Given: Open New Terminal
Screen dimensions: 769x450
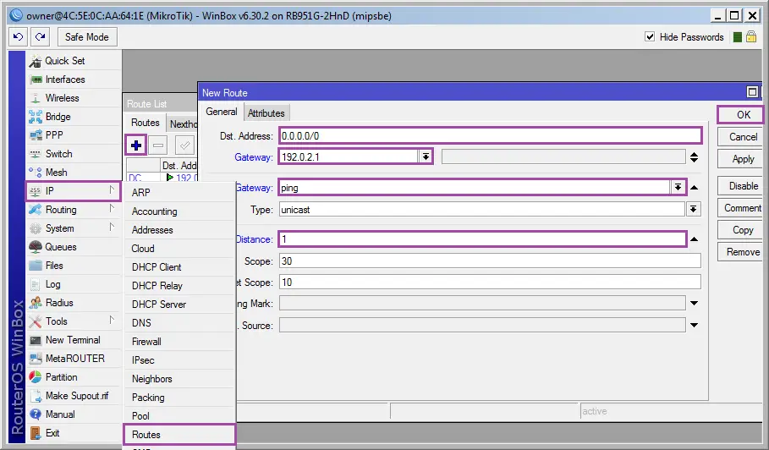Looking at the screenshot, I should [74, 340].
